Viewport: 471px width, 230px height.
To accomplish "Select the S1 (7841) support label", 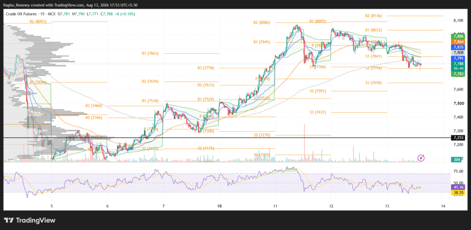I will (373, 56).
